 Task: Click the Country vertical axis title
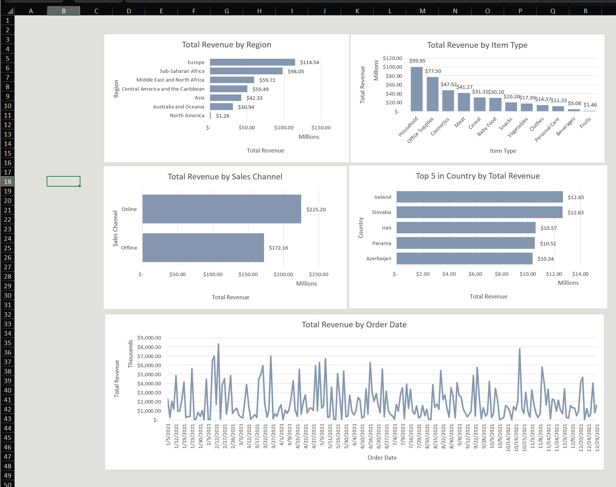(x=361, y=228)
